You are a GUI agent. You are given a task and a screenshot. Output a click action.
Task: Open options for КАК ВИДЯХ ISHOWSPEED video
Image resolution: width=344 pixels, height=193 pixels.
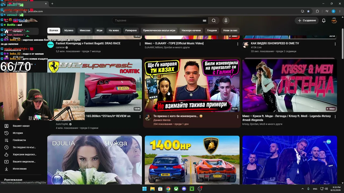click(335, 44)
